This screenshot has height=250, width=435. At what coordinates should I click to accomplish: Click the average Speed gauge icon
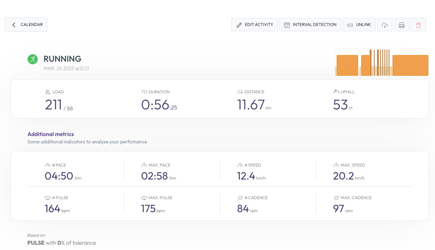240,165
